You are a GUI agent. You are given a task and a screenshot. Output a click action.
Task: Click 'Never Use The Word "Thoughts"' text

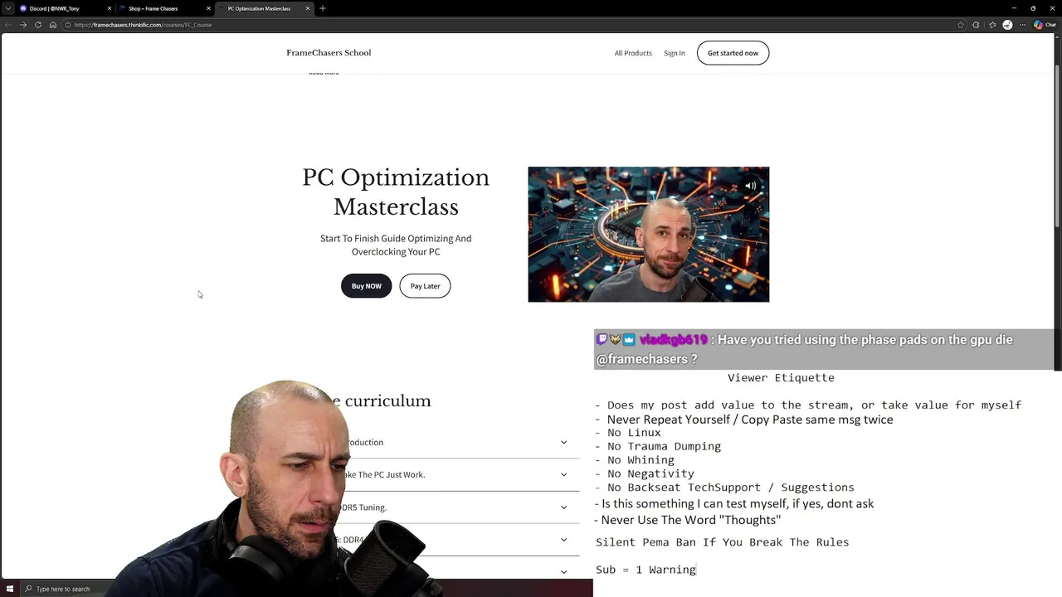coord(690,520)
